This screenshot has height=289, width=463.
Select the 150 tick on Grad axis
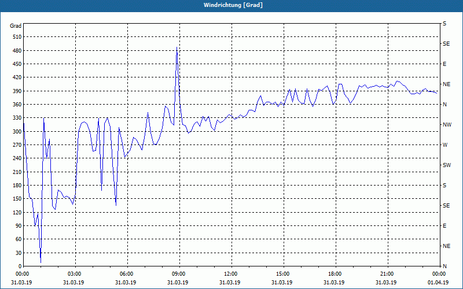[17, 199]
